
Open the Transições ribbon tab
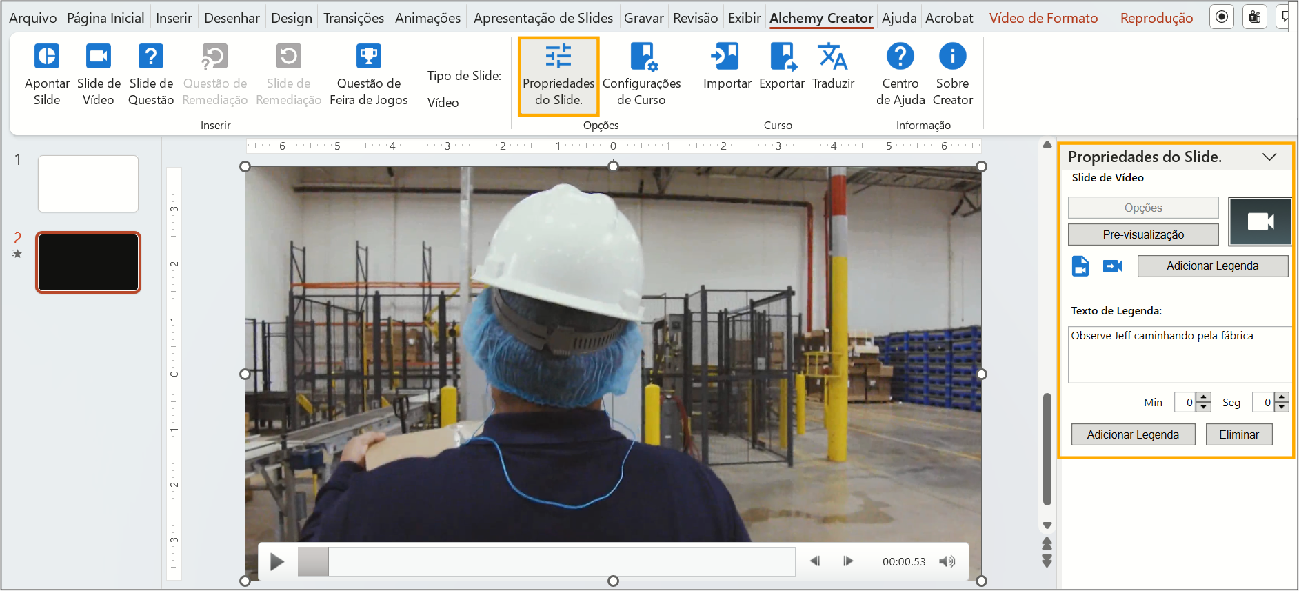[354, 18]
